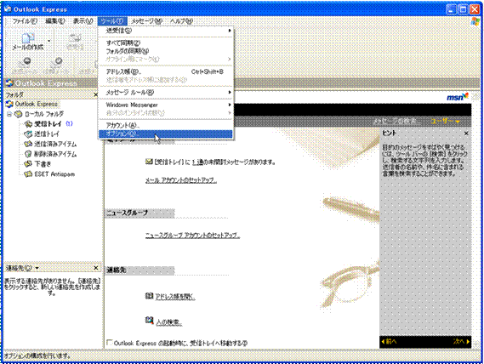484x364 pixels.
Task: Expand the メッセージ ルール submenu
Action: pos(166,93)
